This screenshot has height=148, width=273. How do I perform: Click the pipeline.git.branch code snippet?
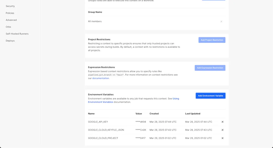click(106, 75)
